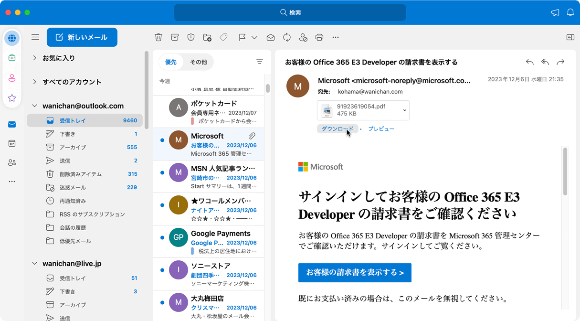Viewport: 580px width, 321px height.
Task: Click the Forward arrow icon
Action: pyautogui.click(x=560, y=62)
